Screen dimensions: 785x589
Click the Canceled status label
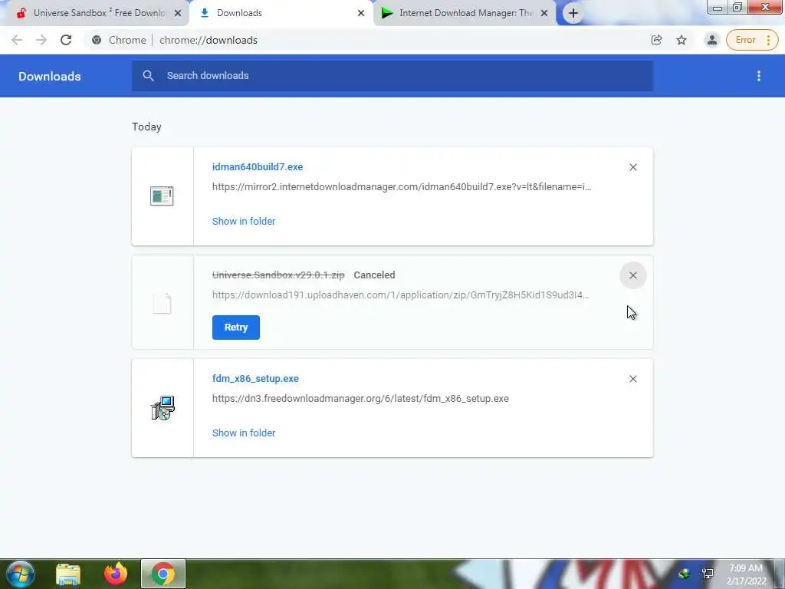pos(374,275)
